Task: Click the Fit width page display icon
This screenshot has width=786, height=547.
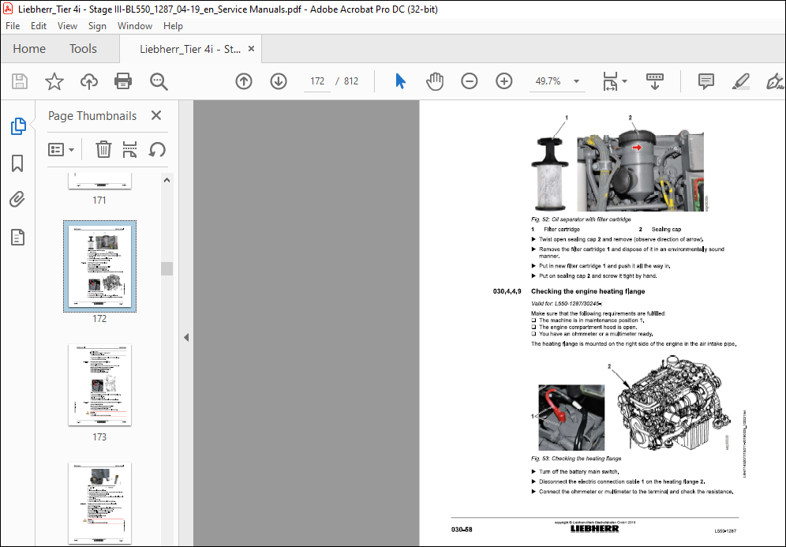Action: [610, 81]
